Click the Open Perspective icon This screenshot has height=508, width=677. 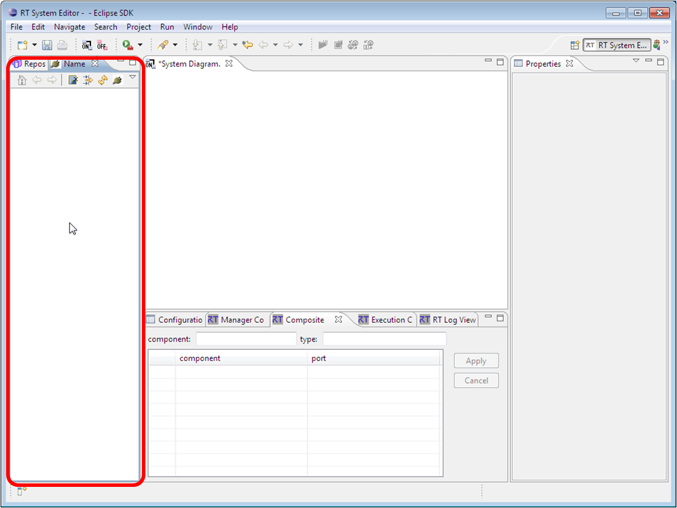[x=574, y=45]
